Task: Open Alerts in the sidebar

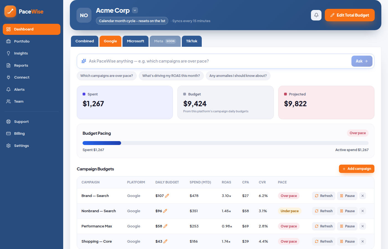Action: coord(32,90)
